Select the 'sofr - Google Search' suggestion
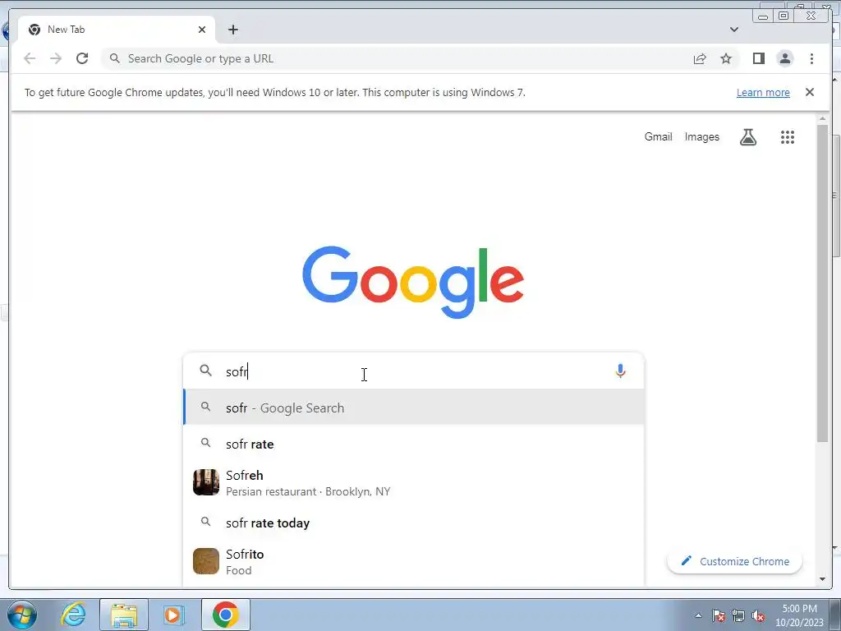This screenshot has height=631, width=841. click(x=414, y=408)
